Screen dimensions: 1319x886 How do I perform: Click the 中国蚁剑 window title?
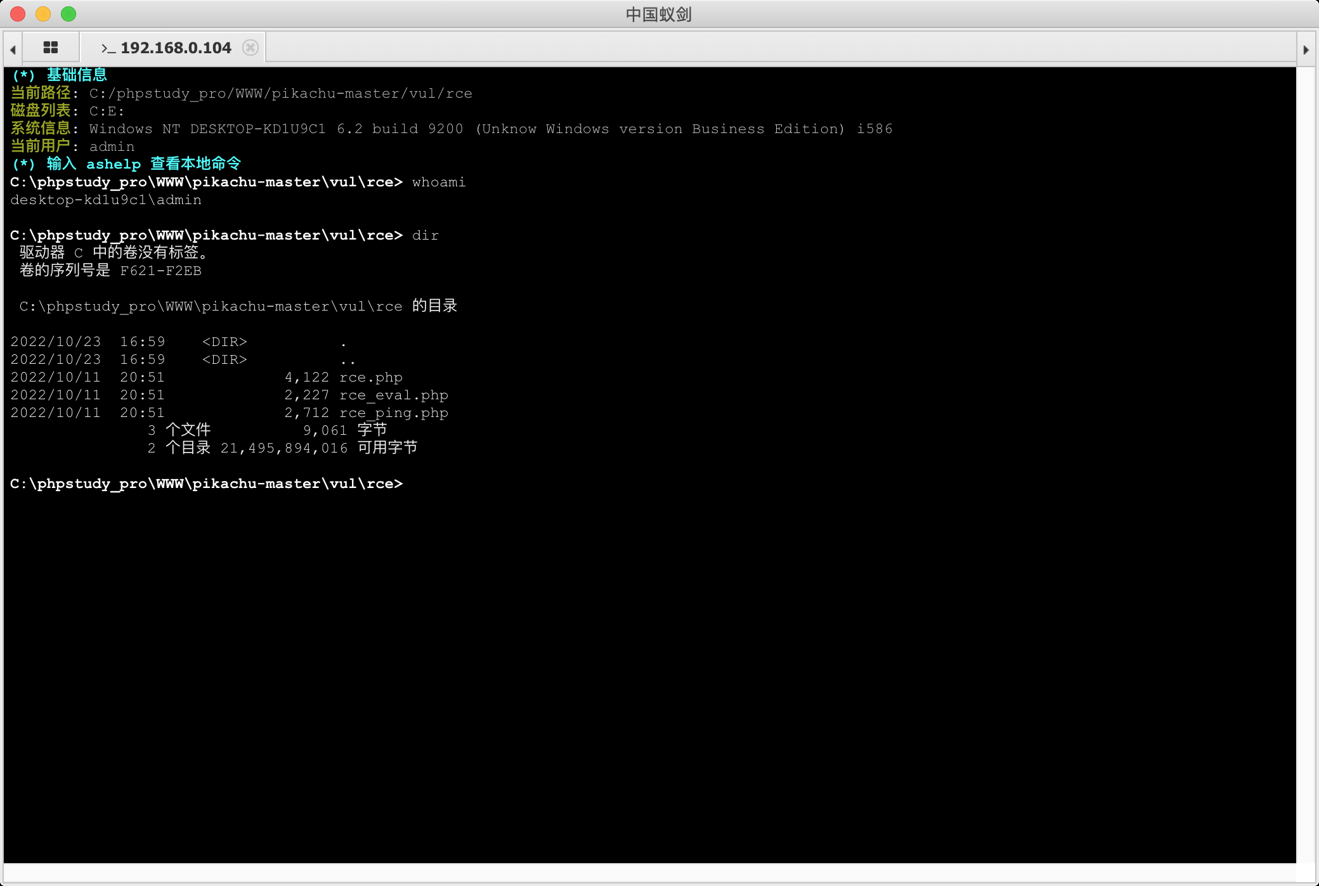coord(659,14)
